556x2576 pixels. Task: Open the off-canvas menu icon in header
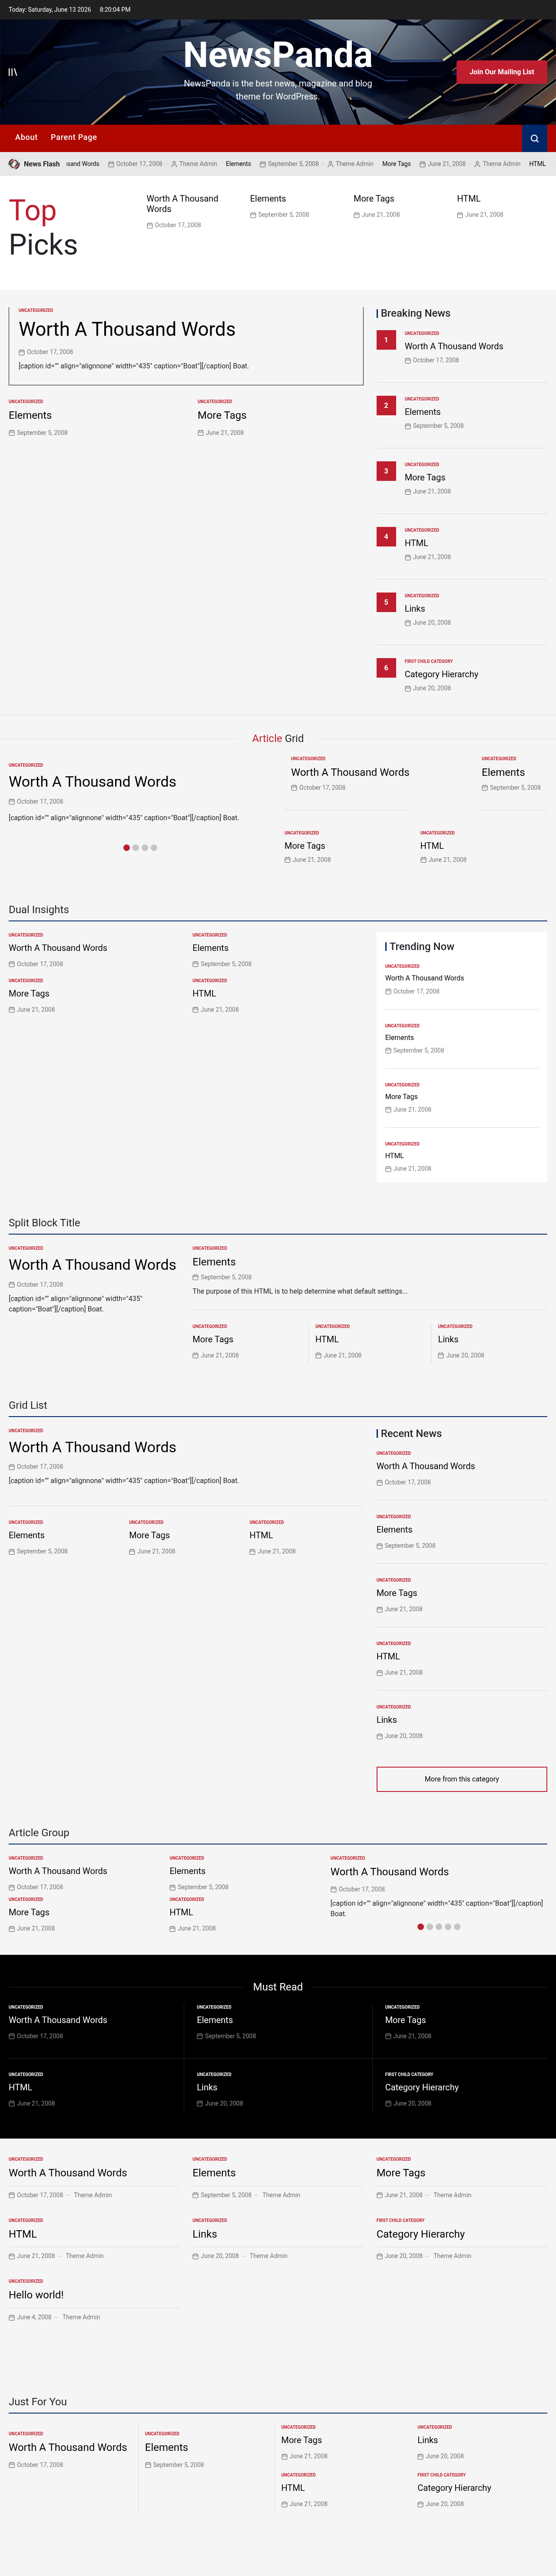pos(13,72)
